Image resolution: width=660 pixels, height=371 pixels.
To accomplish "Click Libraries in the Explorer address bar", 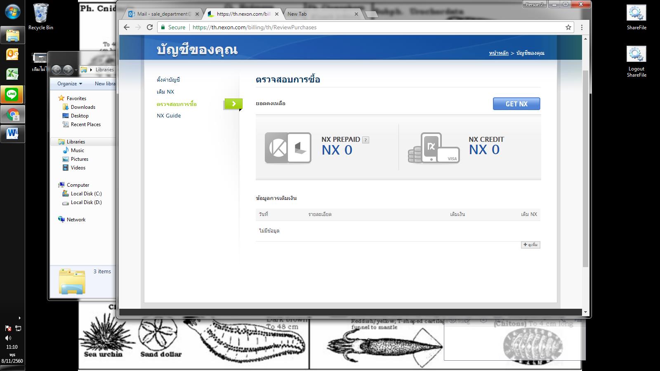I will pos(104,70).
